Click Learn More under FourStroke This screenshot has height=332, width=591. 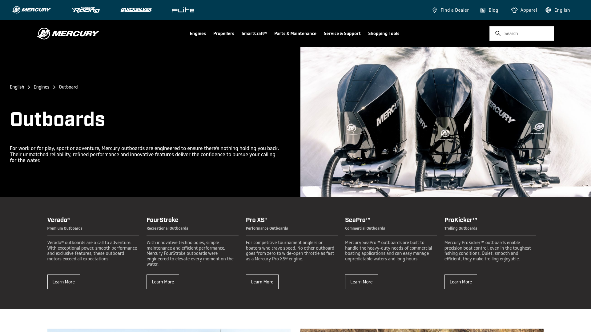pyautogui.click(x=163, y=282)
